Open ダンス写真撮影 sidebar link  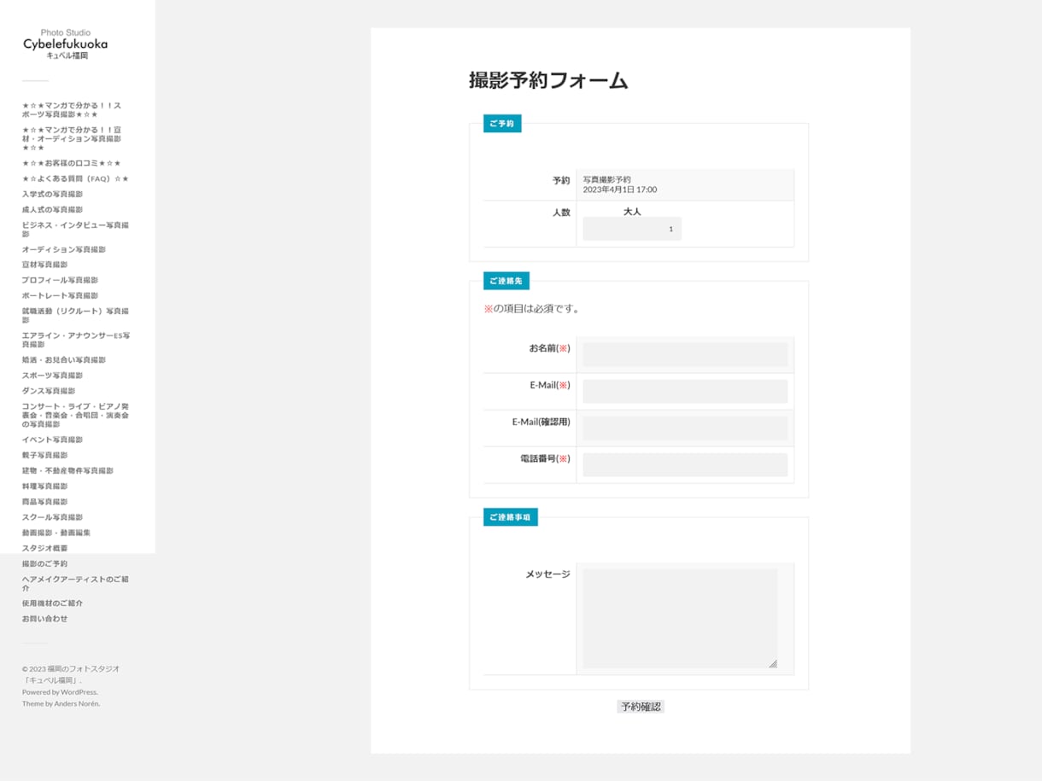pos(49,390)
